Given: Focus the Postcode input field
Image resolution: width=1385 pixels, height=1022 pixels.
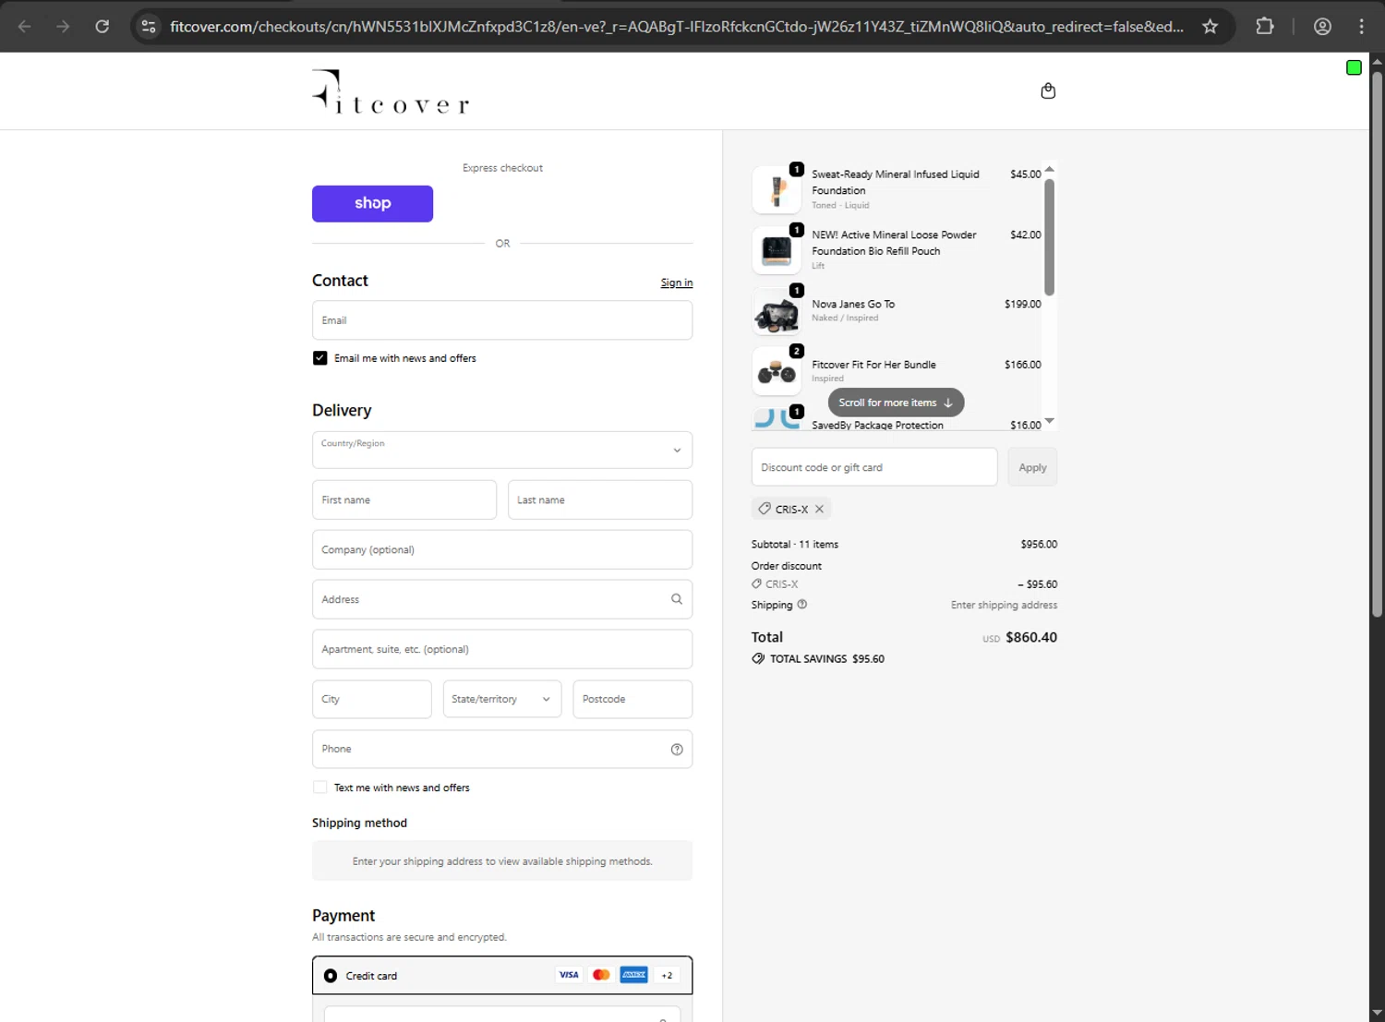Looking at the screenshot, I should (632, 699).
